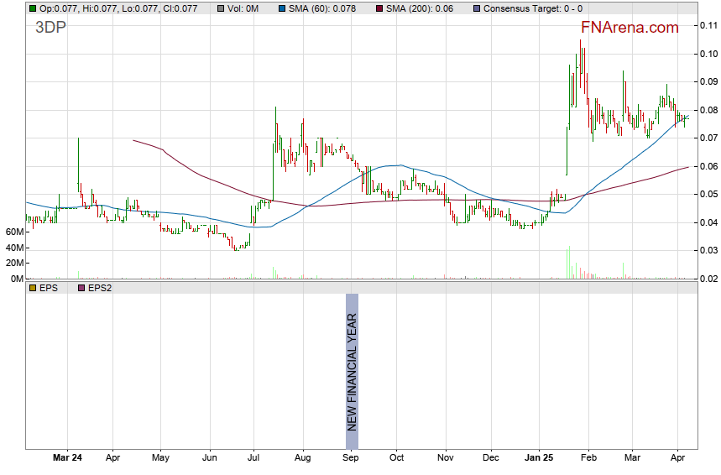Click the SMA (60): 0.078 legend text
The width and height of the screenshot is (721, 475).
tap(322, 8)
